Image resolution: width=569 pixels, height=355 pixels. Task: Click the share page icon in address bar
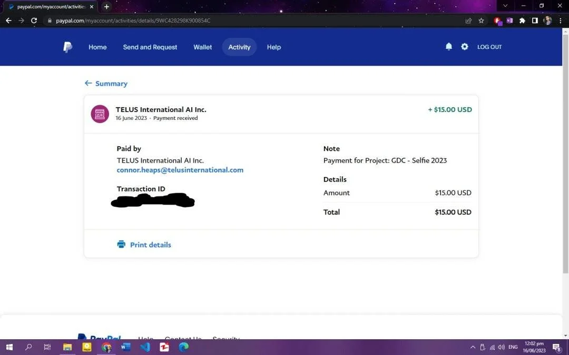pos(468,21)
